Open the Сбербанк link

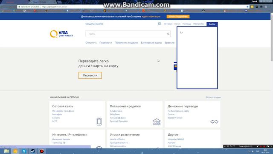tap(115, 114)
